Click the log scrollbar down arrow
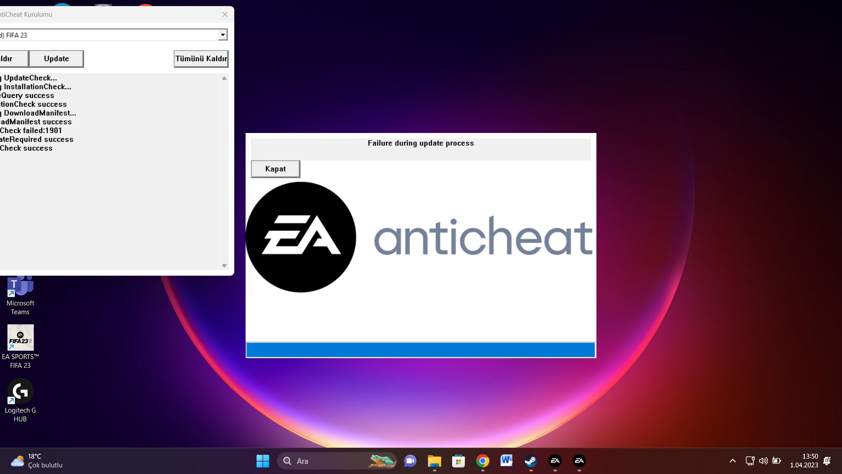The image size is (842, 474). click(224, 266)
